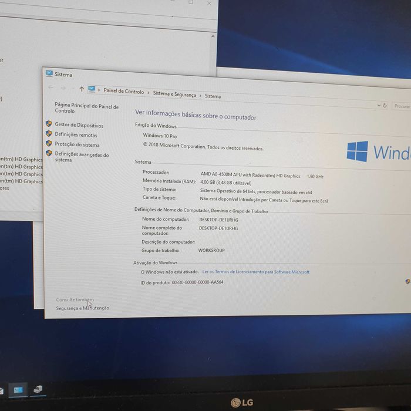This screenshot has width=411, height=411.
Task: Select Painel de Controlo breadcrumb
Action: click(x=124, y=91)
